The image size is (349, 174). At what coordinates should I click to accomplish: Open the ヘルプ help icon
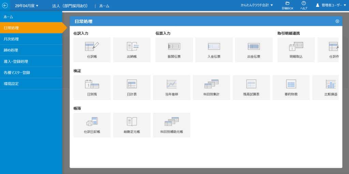pos(304,5)
